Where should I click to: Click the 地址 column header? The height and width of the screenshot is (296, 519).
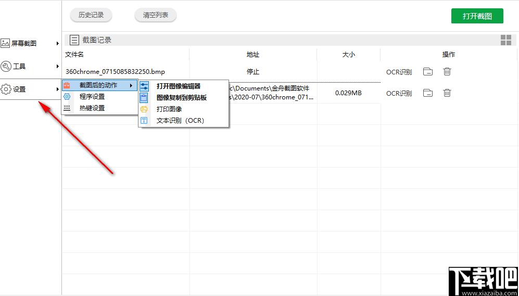click(253, 55)
